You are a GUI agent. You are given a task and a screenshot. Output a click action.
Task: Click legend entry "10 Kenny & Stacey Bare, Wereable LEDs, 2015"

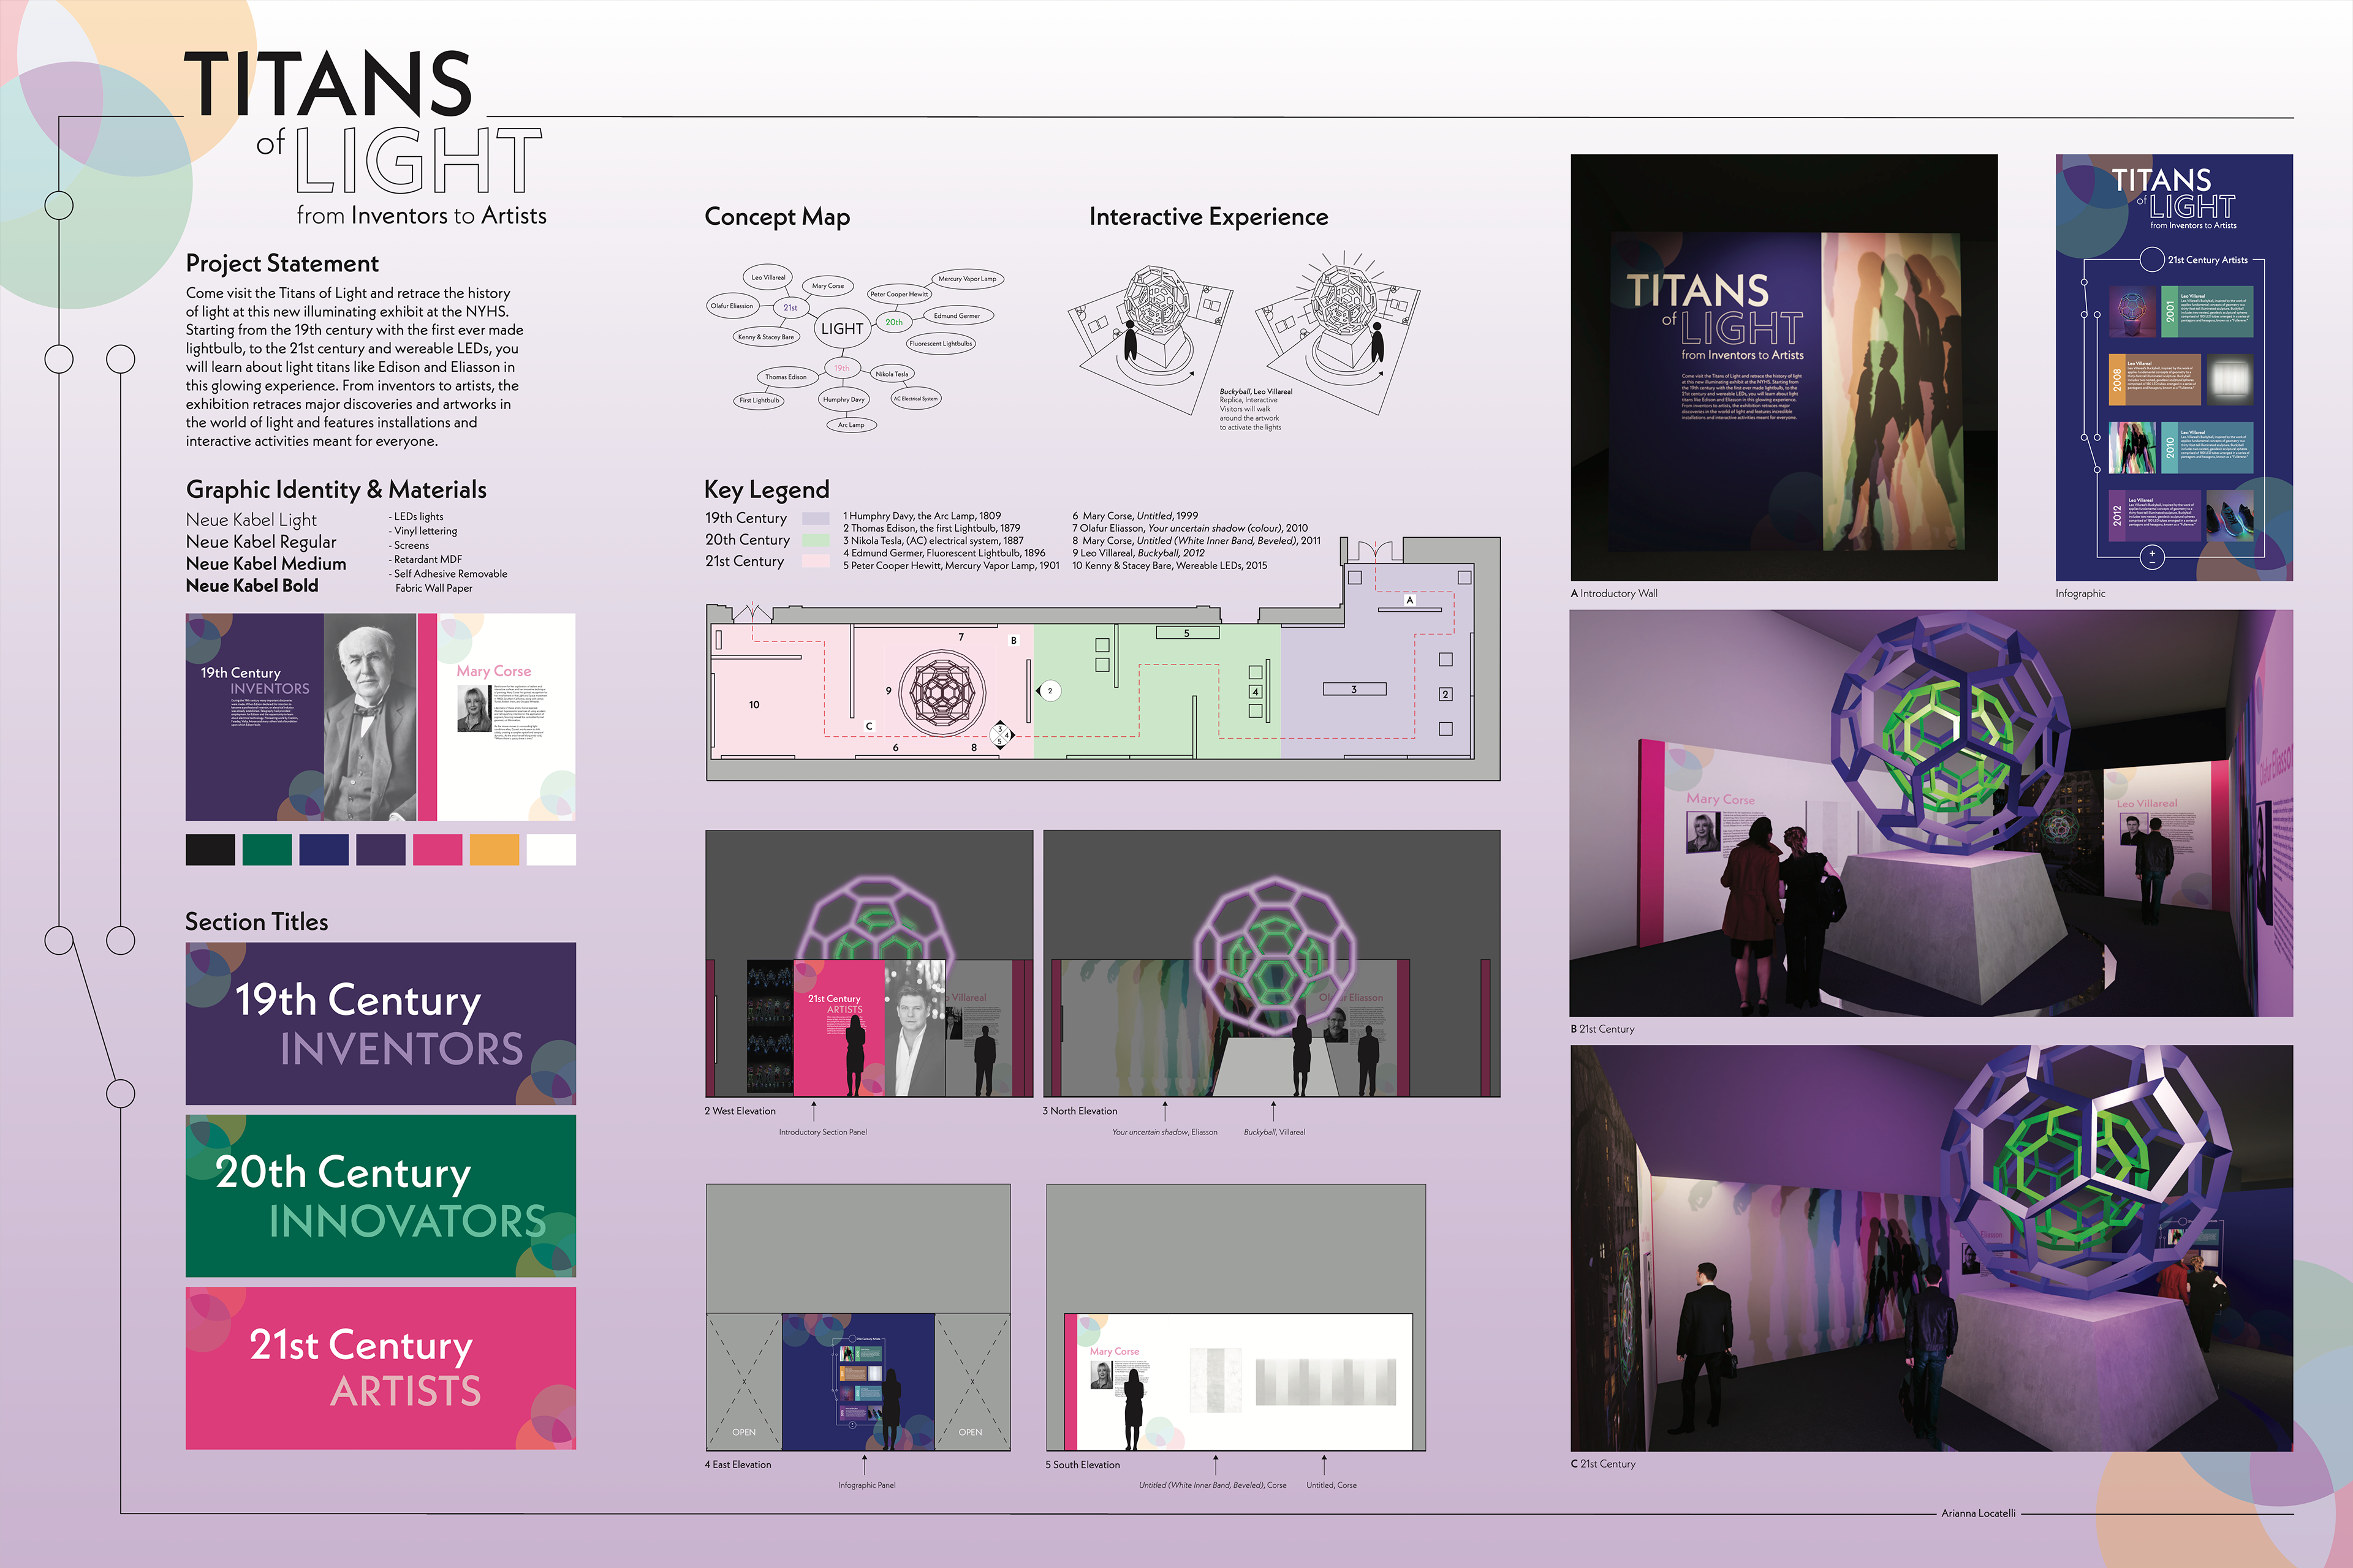click(x=1170, y=566)
